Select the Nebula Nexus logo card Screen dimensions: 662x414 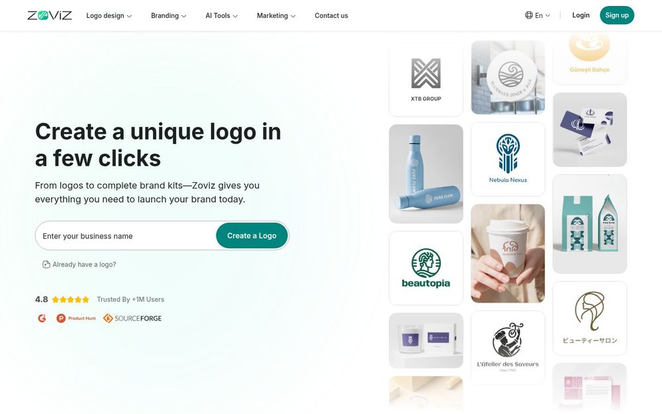pos(508,159)
